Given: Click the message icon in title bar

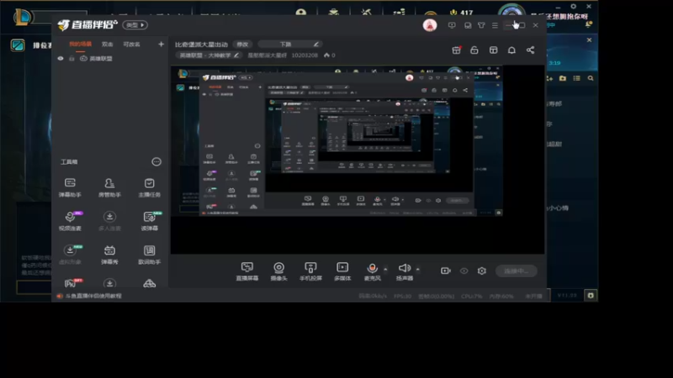Looking at the screenshot, I should [x=468, y=25].
